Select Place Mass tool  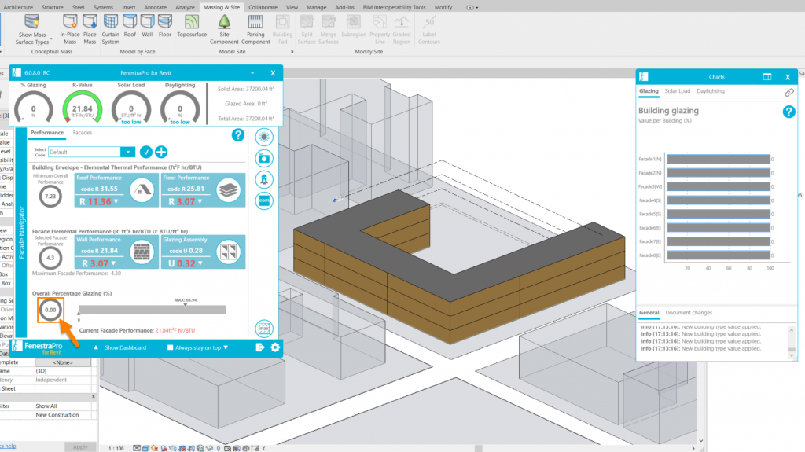(90, 30)
